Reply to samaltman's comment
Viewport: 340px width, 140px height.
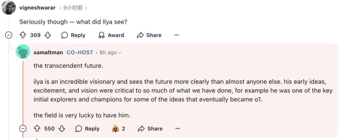87,129
